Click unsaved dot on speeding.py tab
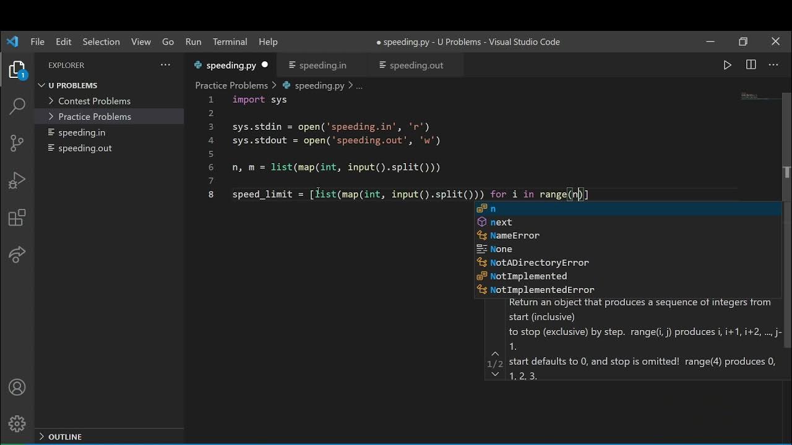Viewport: 792px width, 445px height. pyautogui.click(x=265, y=65)
